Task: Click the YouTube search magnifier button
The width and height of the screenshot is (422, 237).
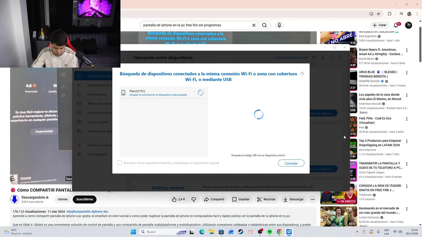Action: [x=264, y=25]
